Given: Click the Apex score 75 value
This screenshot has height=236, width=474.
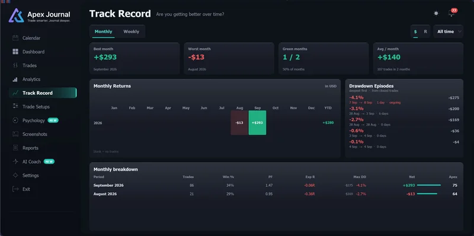Looking at the screenshot, I should 455,185.
